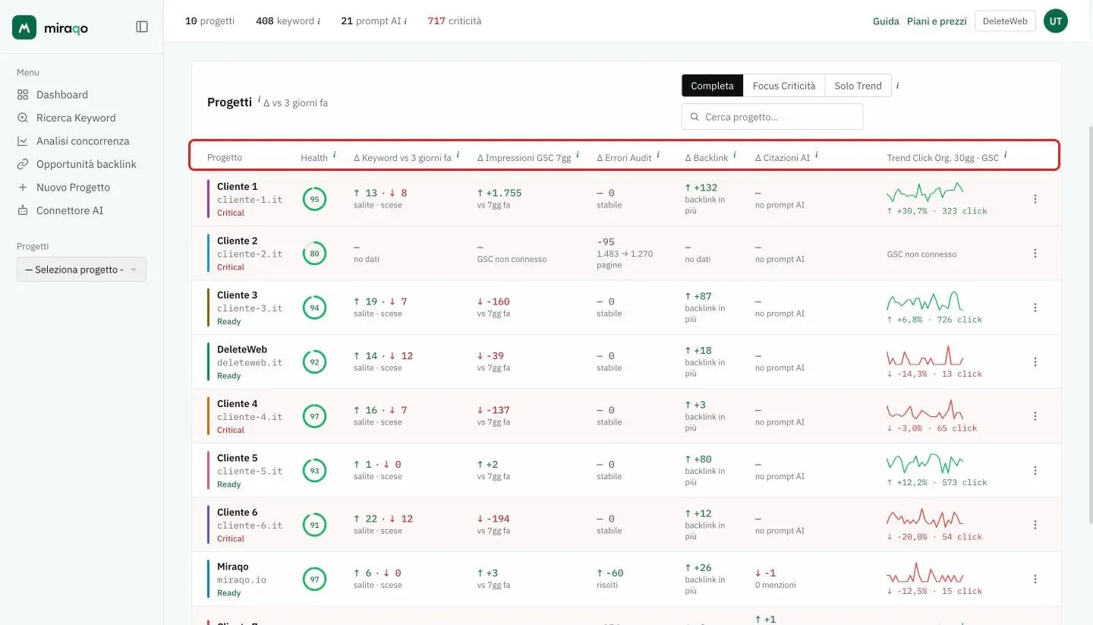
Task: Click the Cliente 3 click trend sparkline
Action: click(924, 301)
